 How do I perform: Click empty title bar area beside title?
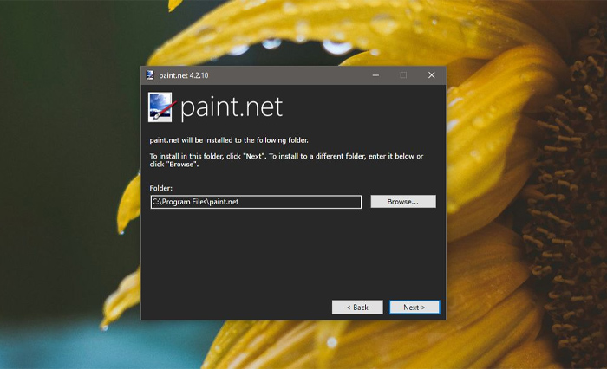pos(286,75)
